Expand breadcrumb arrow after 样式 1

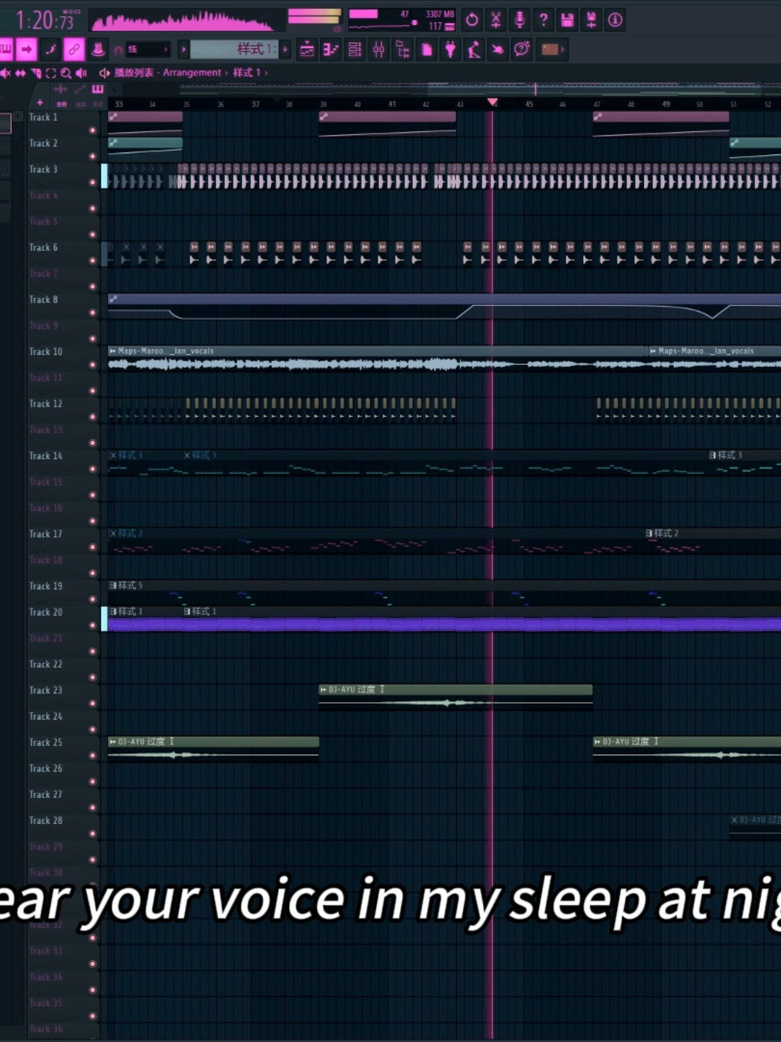pyautogui.click(x=266, y=73)
